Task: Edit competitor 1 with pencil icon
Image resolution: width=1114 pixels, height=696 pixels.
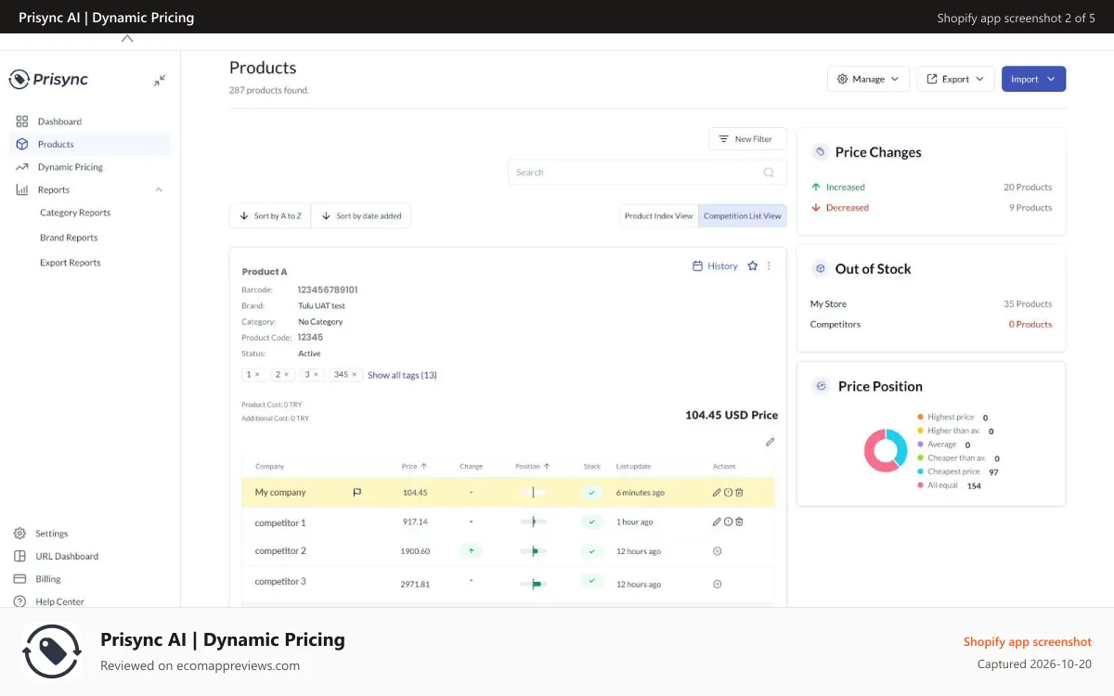Action: pos(717,522)
